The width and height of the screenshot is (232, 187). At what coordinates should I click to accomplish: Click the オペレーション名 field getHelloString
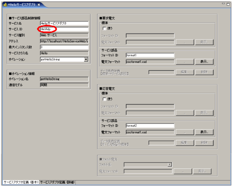[65, 79]
